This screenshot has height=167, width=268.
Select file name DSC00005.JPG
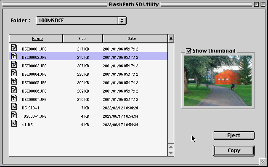click(34, 82)
